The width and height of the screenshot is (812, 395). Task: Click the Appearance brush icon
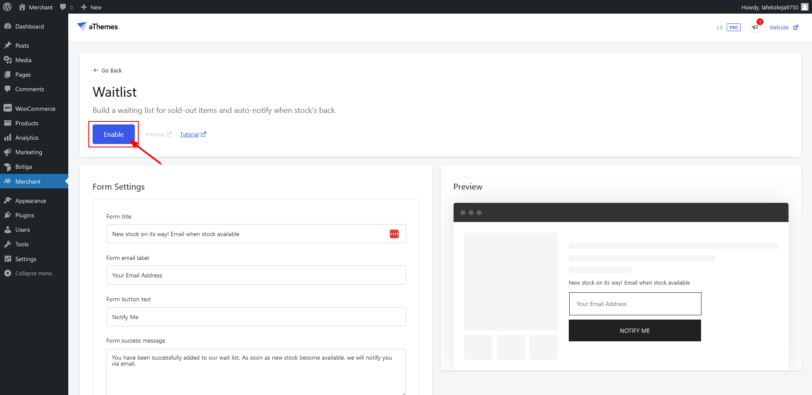8,201
